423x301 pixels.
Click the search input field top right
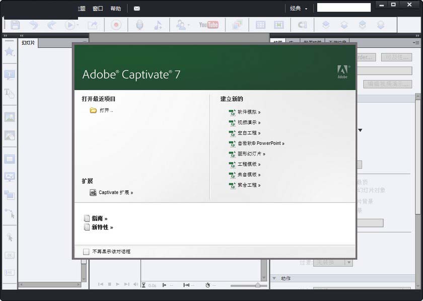[344, 8]
